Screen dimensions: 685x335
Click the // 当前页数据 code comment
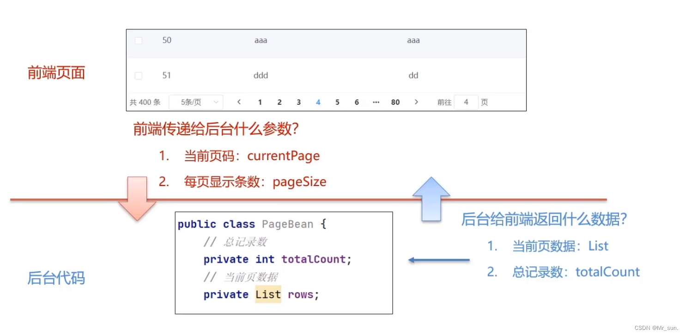coord(241,277)
